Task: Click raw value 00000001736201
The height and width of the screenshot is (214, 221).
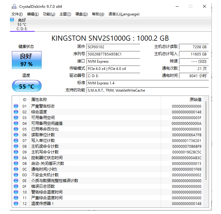Action: click(x=187, y=141)
